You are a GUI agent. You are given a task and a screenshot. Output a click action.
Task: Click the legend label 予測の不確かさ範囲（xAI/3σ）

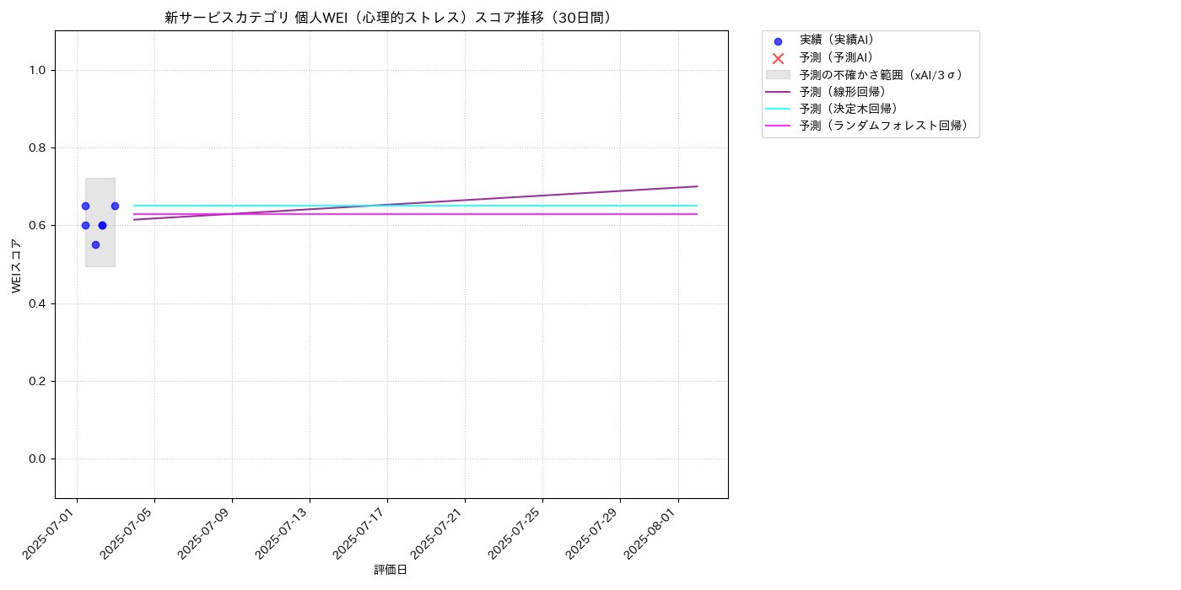pyautogui.click(x=882, y=75)
